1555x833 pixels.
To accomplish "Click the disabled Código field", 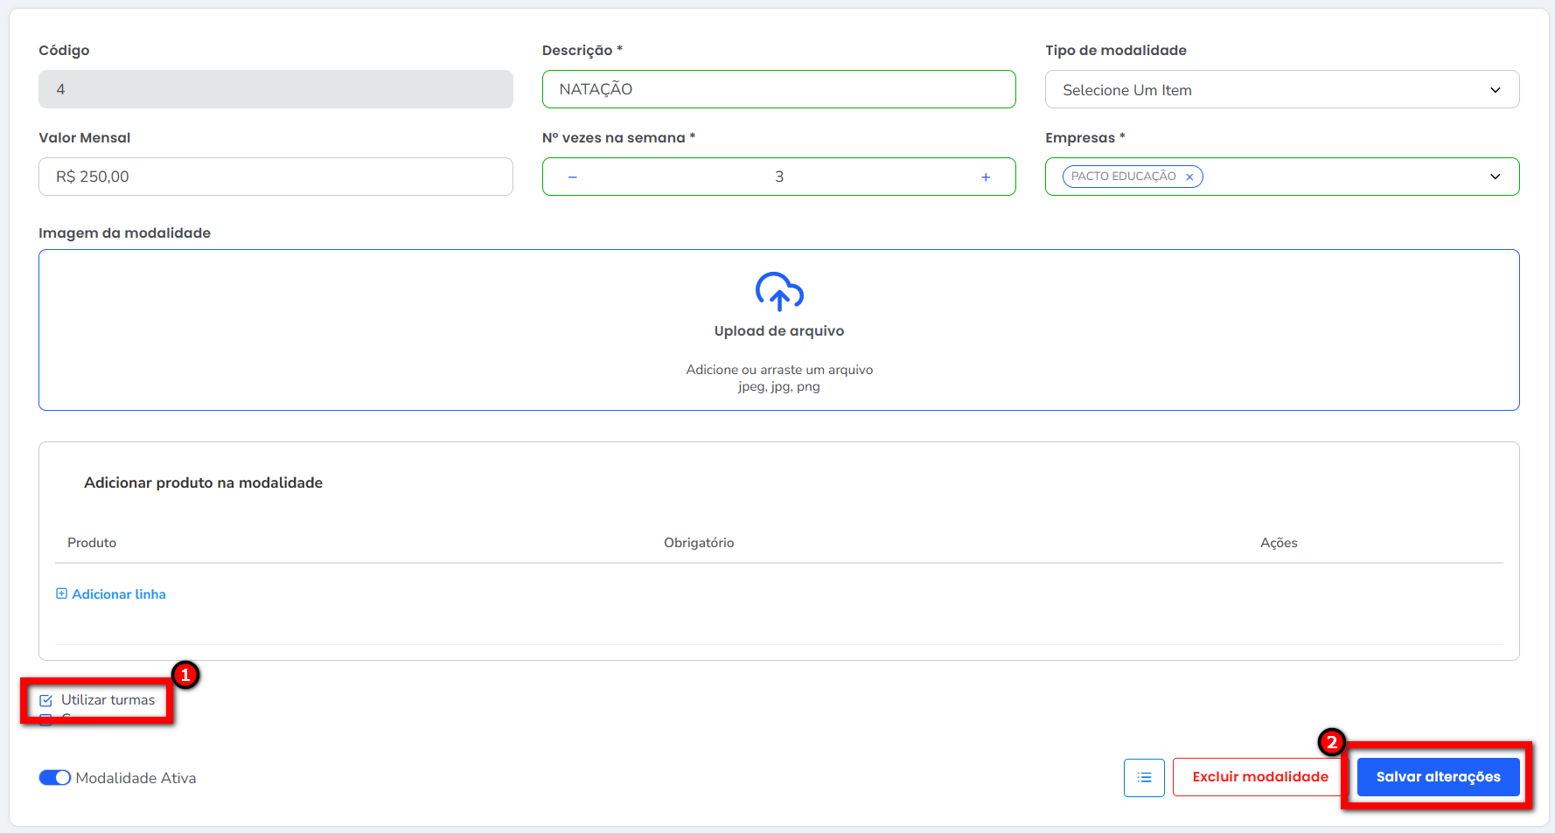I will click(x=275, y=89).
